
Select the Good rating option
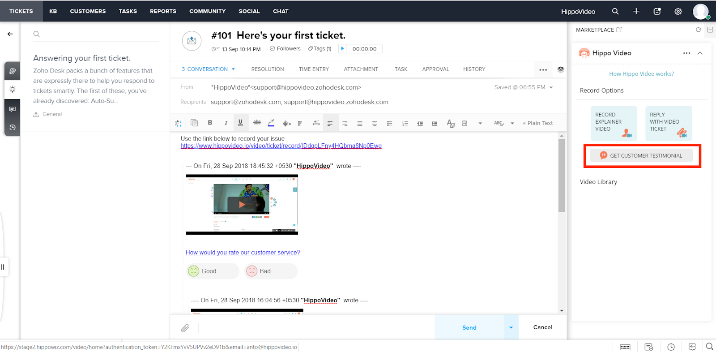[x=213, y=271]
